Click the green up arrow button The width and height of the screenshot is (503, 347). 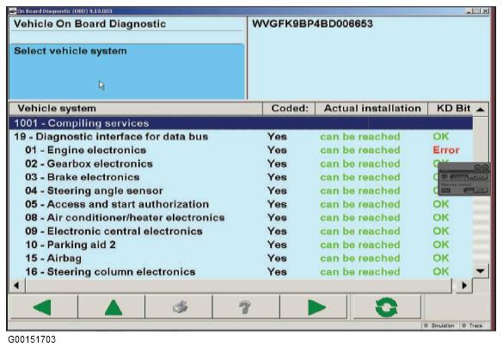[112, 307]
